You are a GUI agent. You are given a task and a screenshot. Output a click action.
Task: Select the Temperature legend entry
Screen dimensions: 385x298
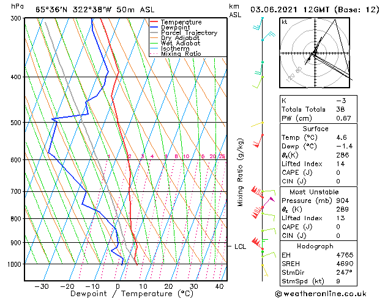tap(181, 22)
